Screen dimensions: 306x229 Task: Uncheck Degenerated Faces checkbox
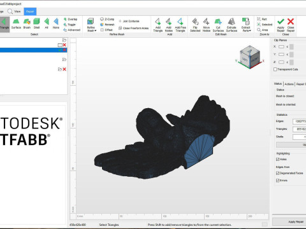click(277, 173)
